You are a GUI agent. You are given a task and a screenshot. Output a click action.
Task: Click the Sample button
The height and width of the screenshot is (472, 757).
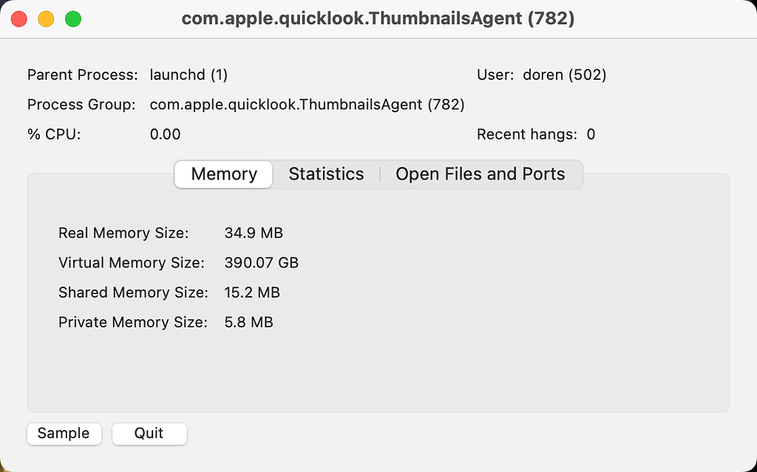64,434
